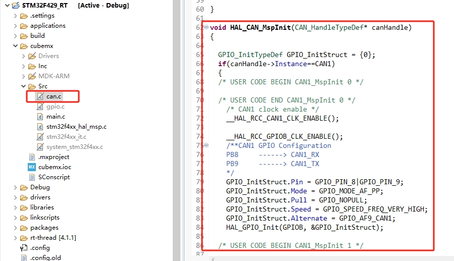Image resolution: width=454 pixels, height=261 pixels.
Task: Collapse the STM32F429_RT project node
Action: (x=7, y=5)
